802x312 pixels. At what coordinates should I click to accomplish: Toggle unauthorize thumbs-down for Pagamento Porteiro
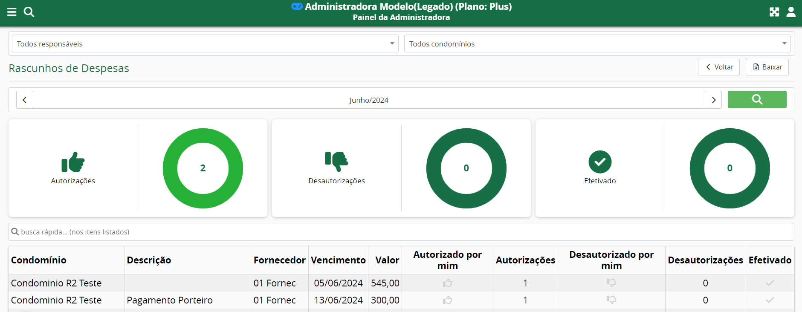(611, 300)
